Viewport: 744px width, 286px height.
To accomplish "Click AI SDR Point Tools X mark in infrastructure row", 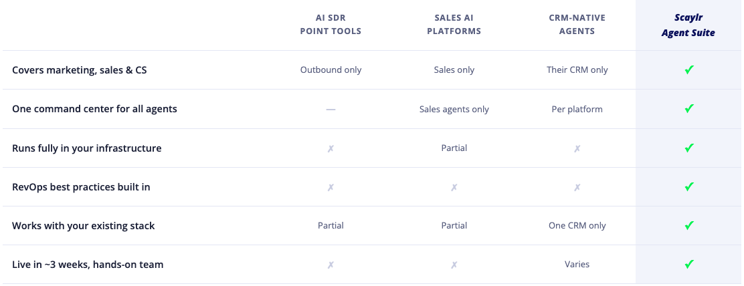I will (x=331, y=149).
